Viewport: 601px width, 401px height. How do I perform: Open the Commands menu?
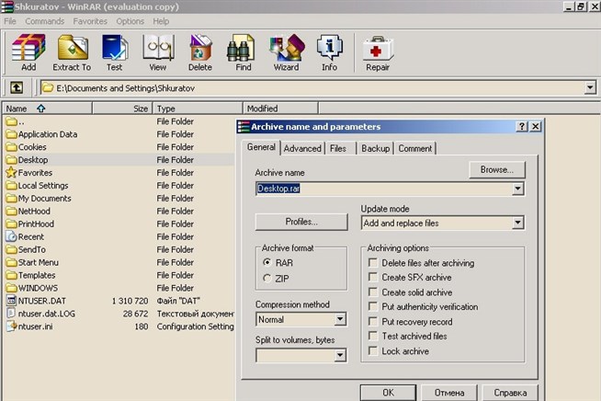44,20
